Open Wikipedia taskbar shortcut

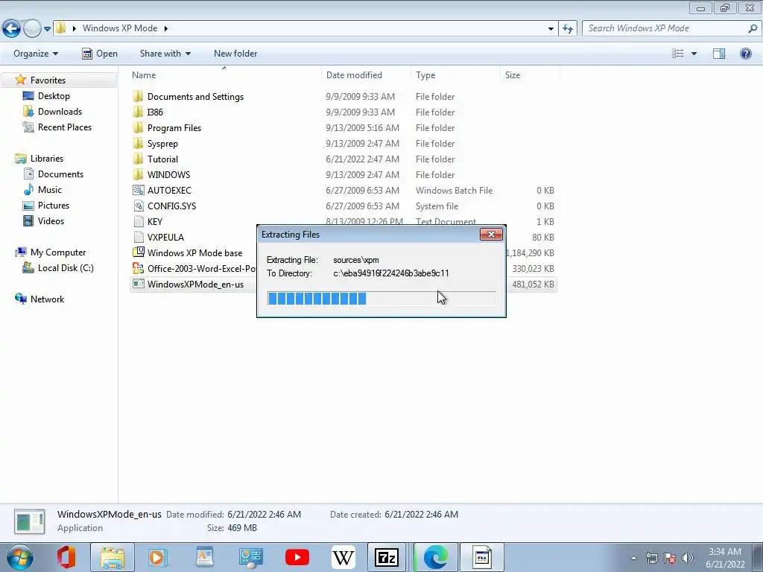(x=343, y=557)
